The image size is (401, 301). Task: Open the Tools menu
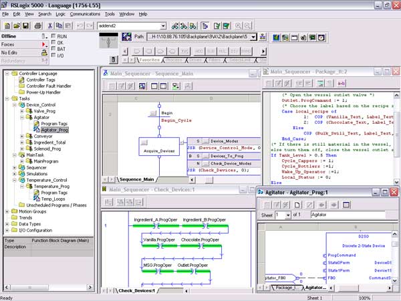(110, 14)
